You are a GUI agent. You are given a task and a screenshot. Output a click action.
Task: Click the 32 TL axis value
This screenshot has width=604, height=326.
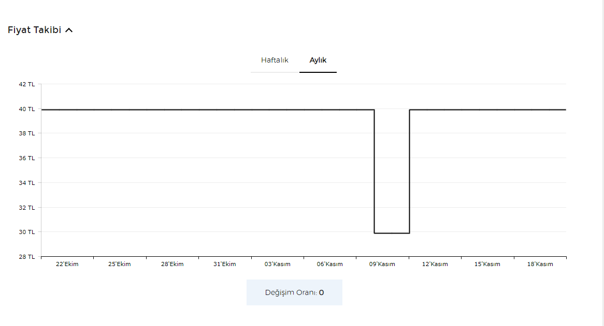26,207
